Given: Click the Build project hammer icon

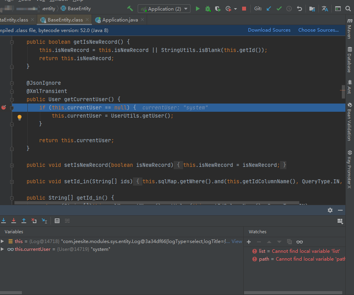Looking at the screenshot, I should point(130,8).
